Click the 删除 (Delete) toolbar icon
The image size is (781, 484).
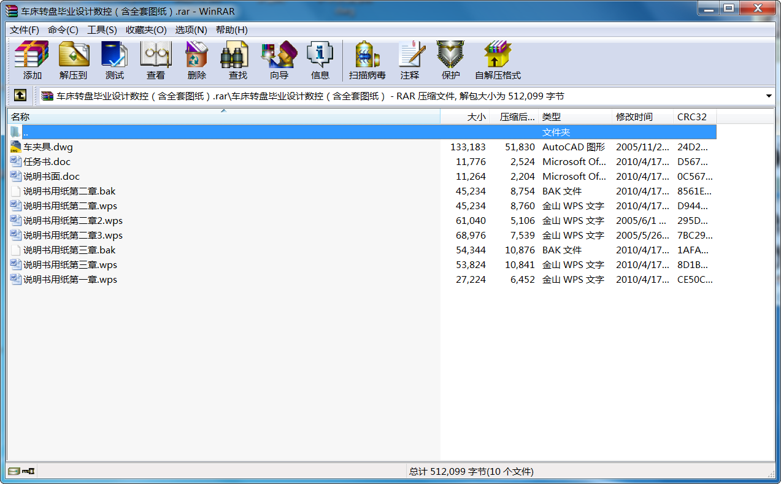197,60
